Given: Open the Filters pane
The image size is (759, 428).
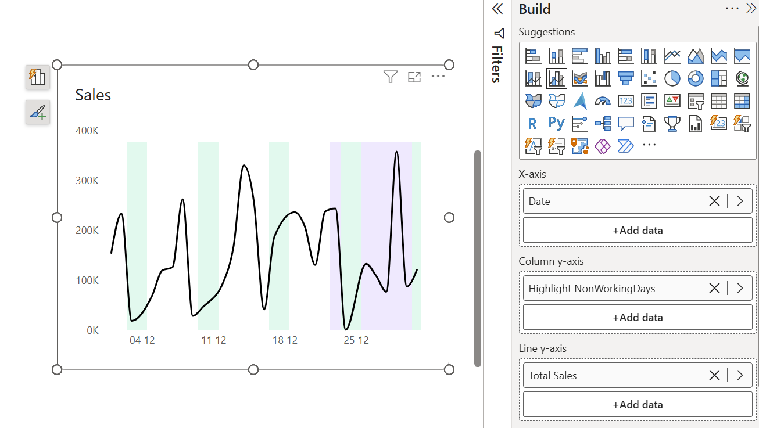Looking at the screenshot, I should coord(497,56).
